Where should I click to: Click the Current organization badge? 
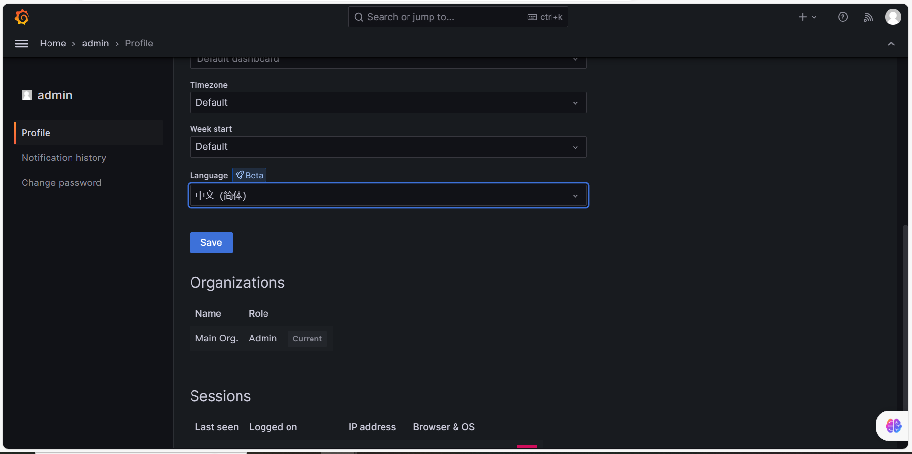pos(307,339)
